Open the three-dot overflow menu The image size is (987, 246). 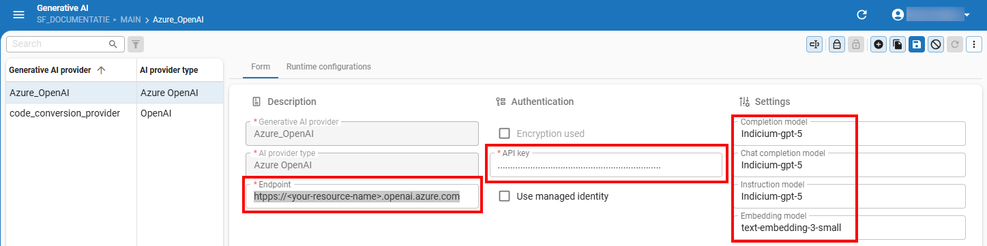click(975, 44)
